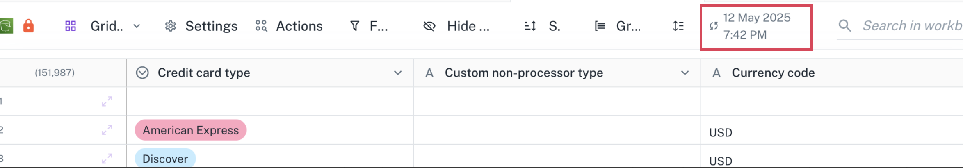Click the sync timestamp 12 May 2025
963x168 pixels.
[757, 18]
